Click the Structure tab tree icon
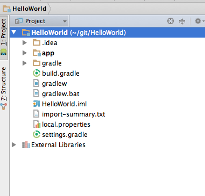 tap(4, 106)
